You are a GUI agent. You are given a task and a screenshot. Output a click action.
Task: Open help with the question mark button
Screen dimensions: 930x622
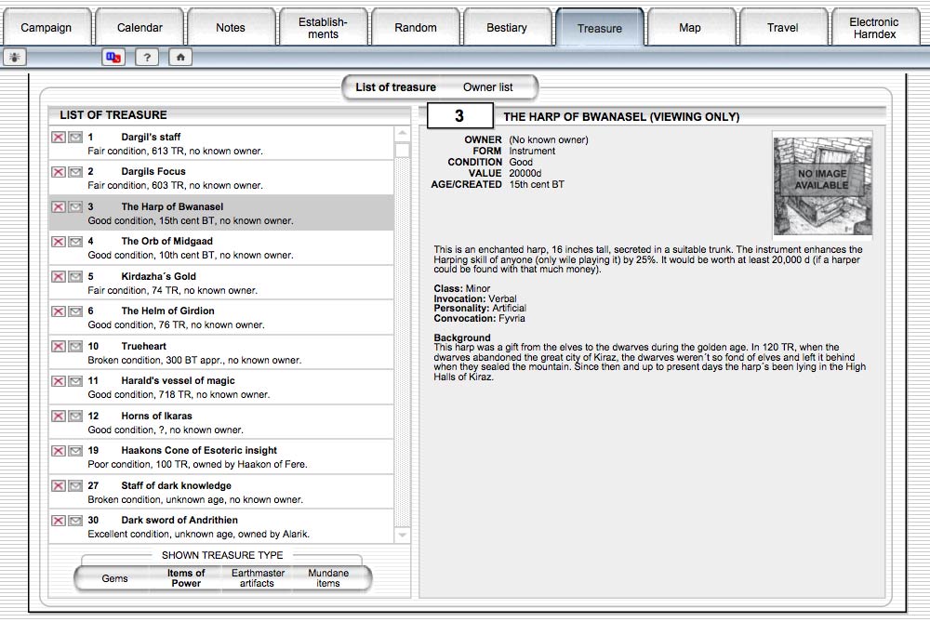coord(147,58)
